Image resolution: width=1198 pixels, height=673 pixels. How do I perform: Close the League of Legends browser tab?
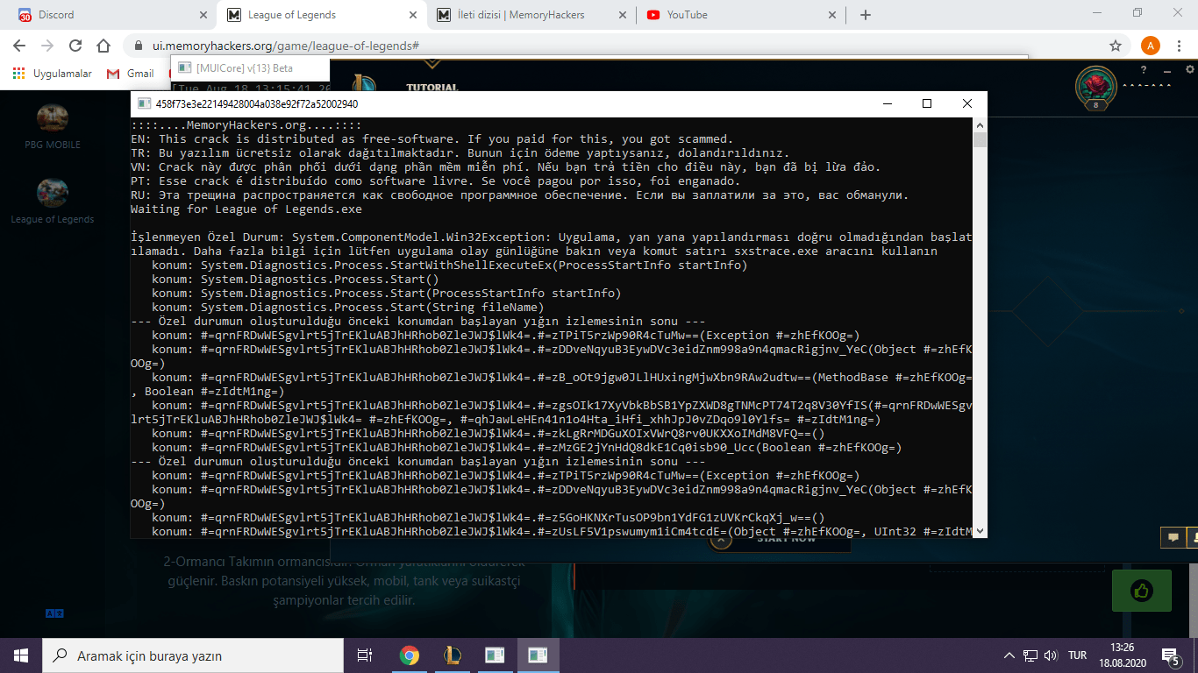tap(413, 15)
